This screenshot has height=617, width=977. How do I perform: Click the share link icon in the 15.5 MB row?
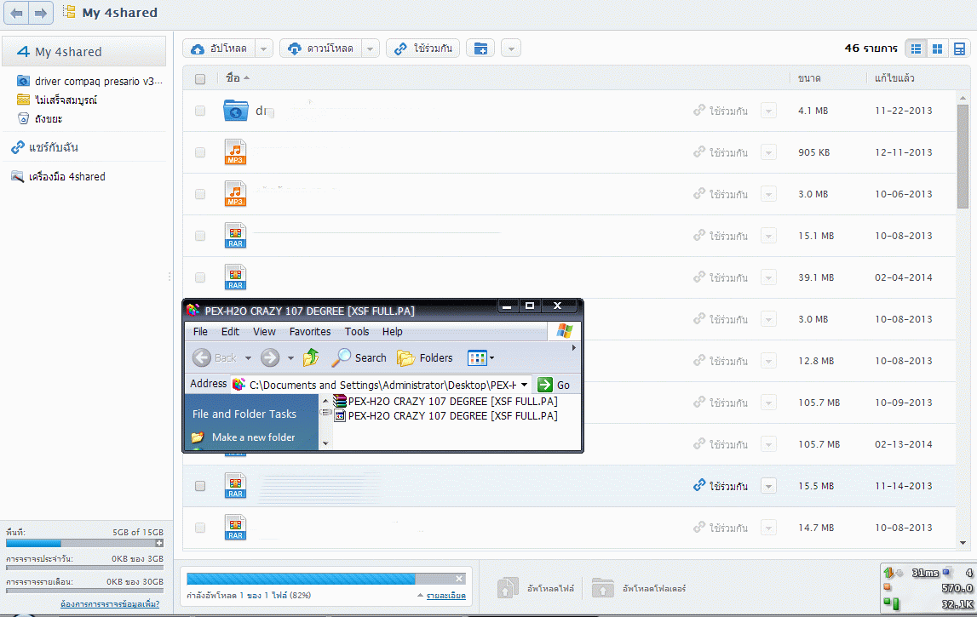699,485
